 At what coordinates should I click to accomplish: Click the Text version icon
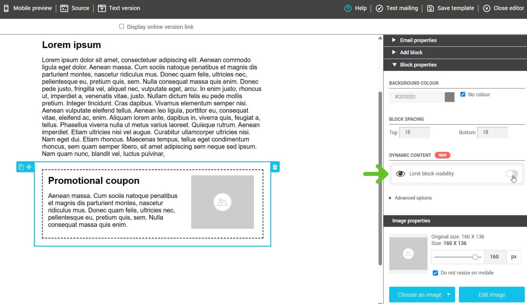(102, 8)
